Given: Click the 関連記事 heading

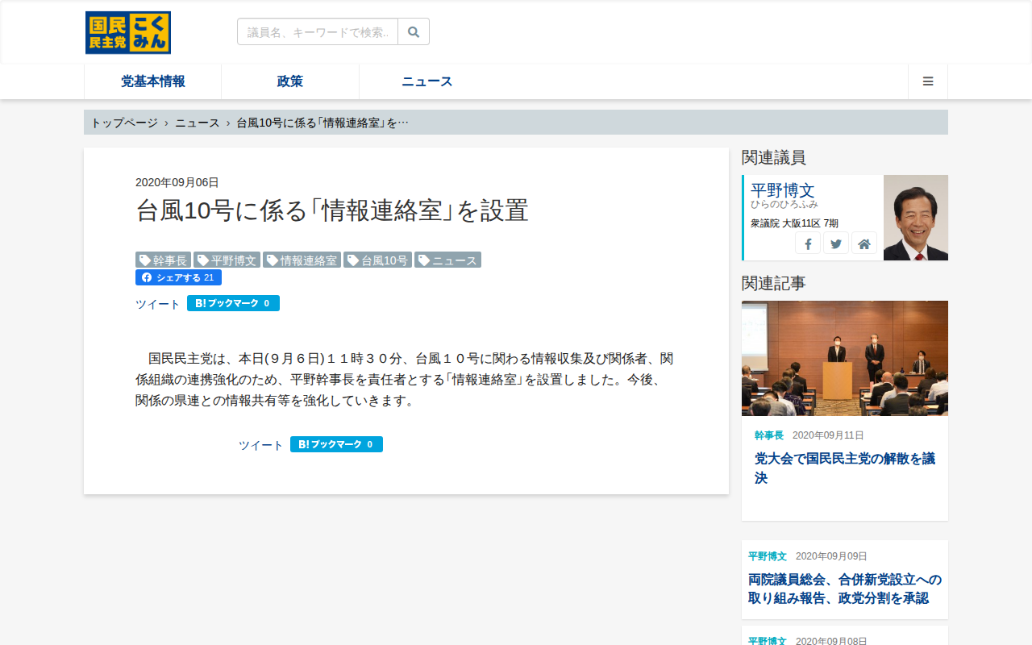Looking at the screenshot, I should [774, 283].
